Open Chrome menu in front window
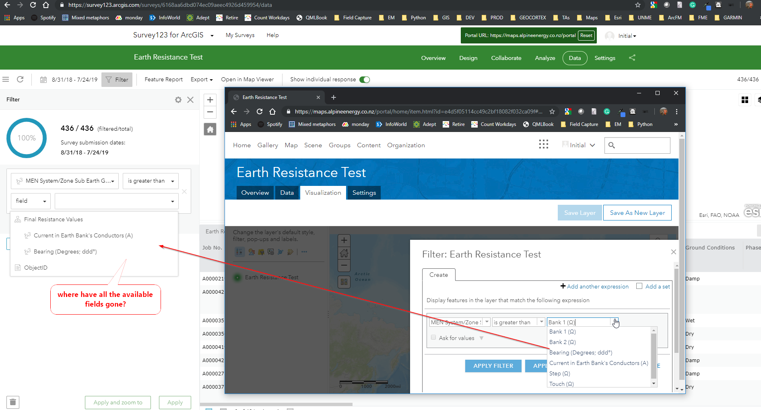761x410 pixels. click(676, 111)
